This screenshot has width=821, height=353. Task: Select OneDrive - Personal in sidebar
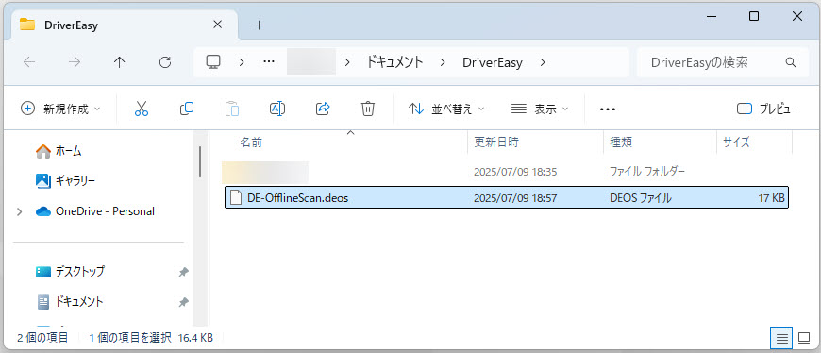(105, 211)
